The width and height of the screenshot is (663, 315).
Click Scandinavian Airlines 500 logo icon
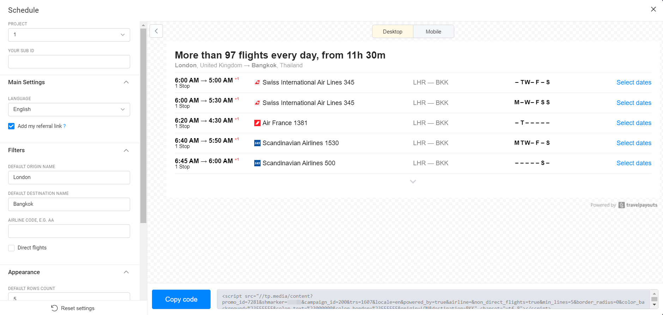pos(257,163)
